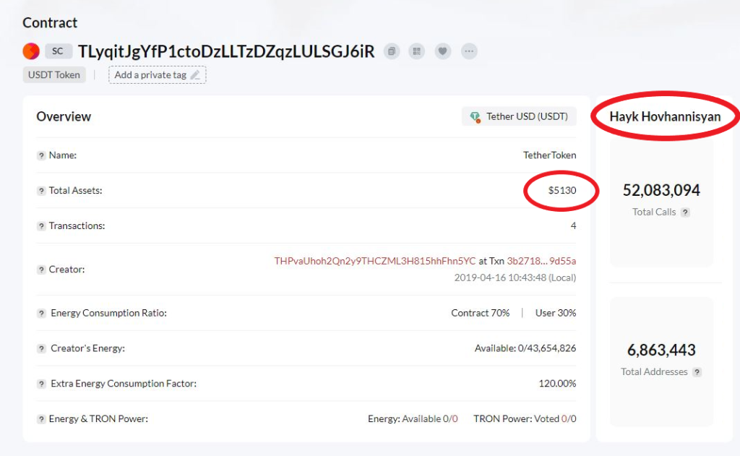Open help icon next to Energy Consumption Ratio
Image resolution: width=740 pixels, height=456 pixels.
[x=41, y=314]
